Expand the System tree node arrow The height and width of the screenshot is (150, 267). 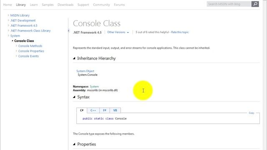point(8,35)
